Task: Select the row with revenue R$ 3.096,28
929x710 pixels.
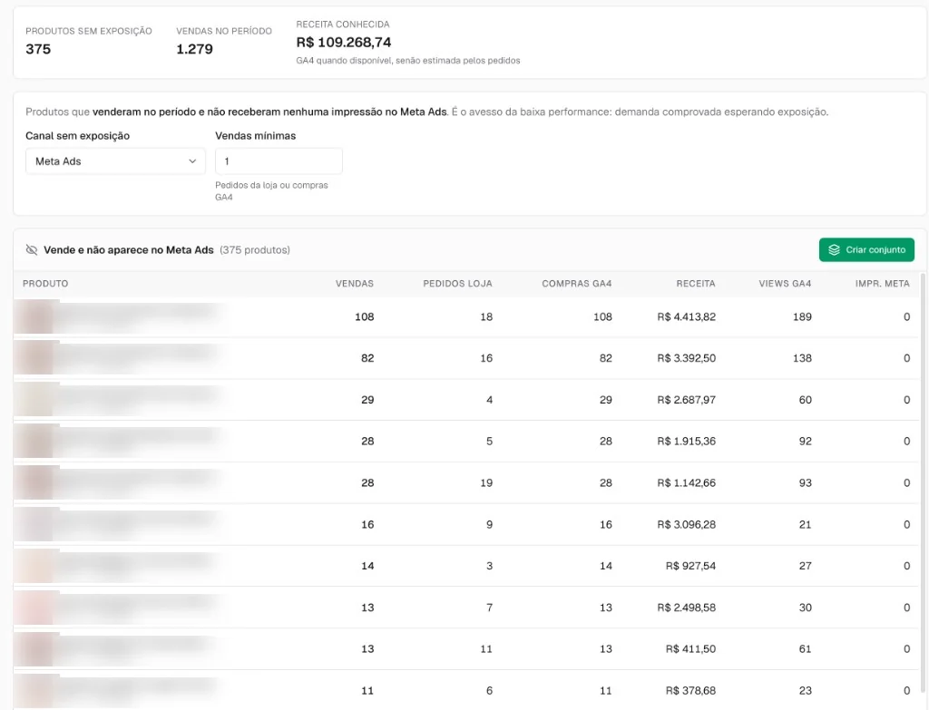Action: point(465,525)
